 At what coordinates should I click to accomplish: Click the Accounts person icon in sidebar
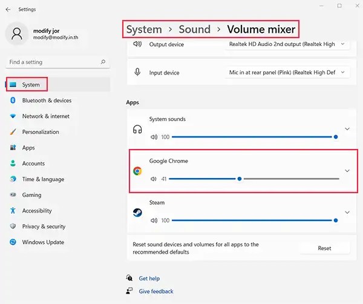point(13,164)
